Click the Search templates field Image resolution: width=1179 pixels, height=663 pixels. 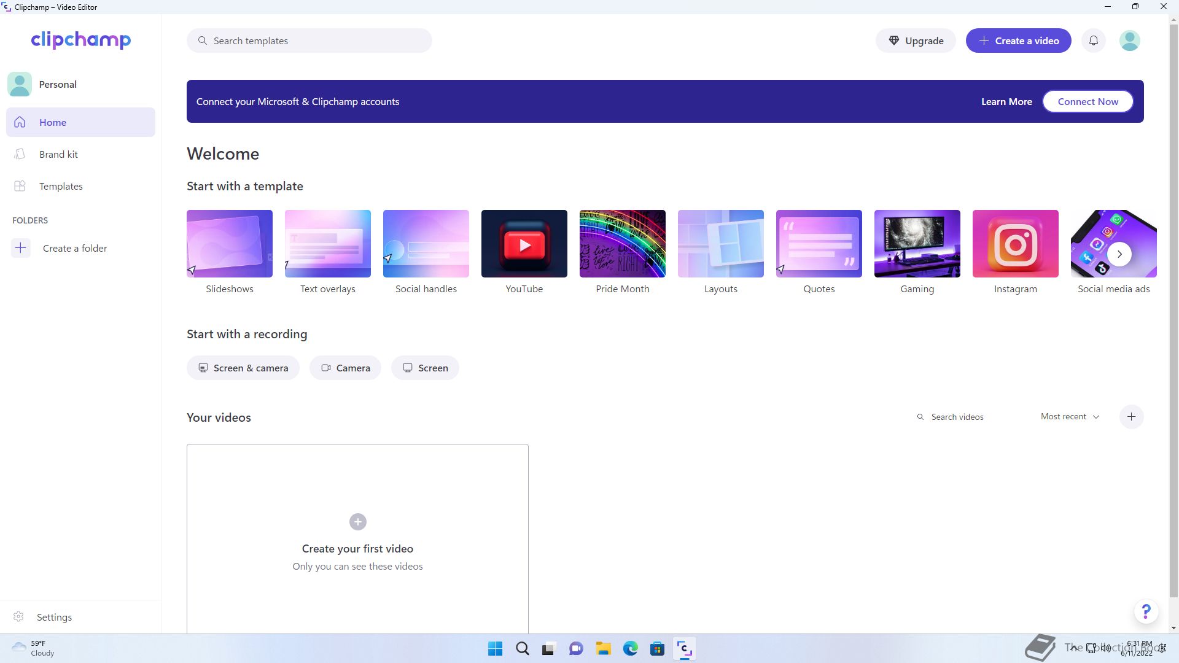[309, 41]
